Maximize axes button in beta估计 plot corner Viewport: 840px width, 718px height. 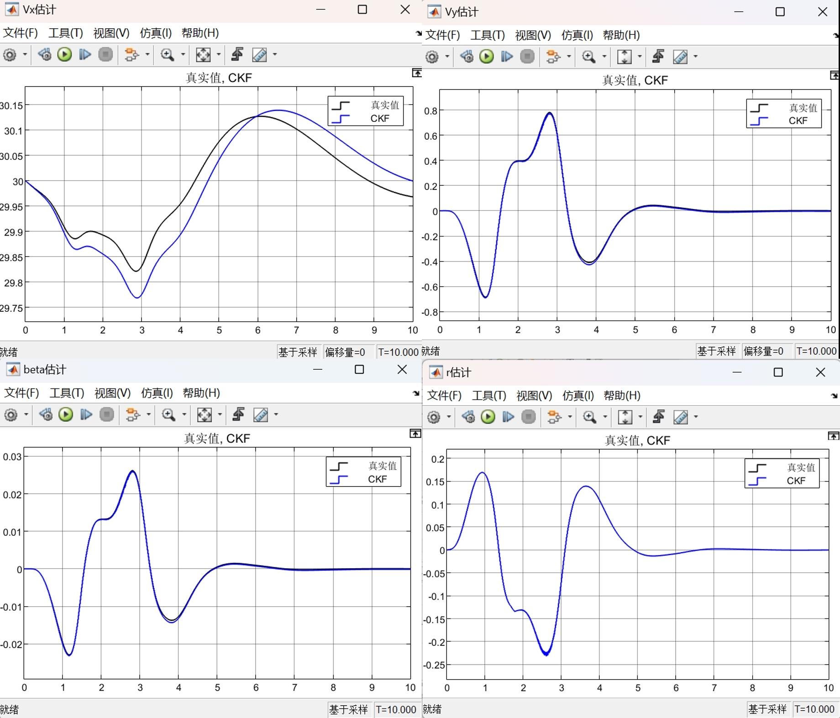point(415,434)
